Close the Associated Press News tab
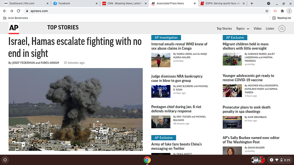The height and width of the screenshot is (165, 294). tap(195, 3)
